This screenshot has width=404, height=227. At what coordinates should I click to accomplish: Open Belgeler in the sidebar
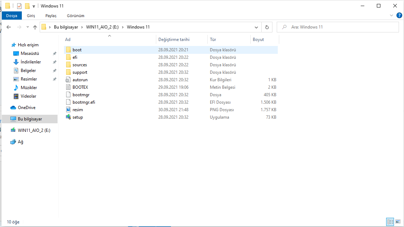[x=28, y=70]
